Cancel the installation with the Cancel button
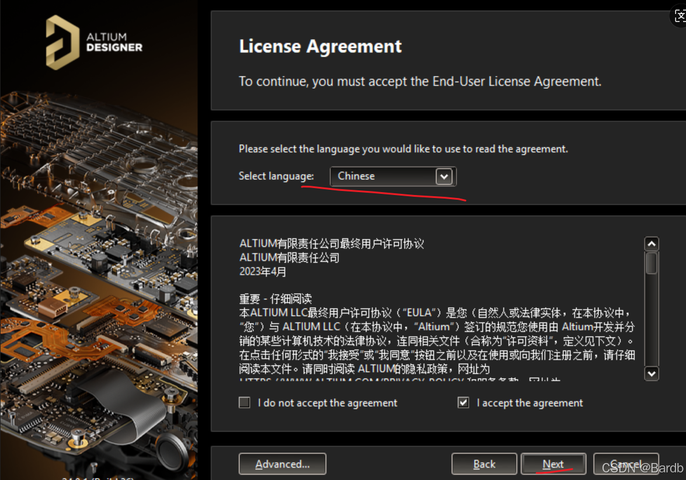The height and width of the screenshot is (480, 686). pyautogui.click(x=626, y=464)
